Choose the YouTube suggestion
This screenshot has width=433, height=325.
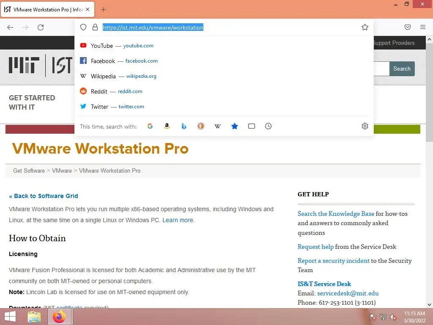tap(224, 46)
